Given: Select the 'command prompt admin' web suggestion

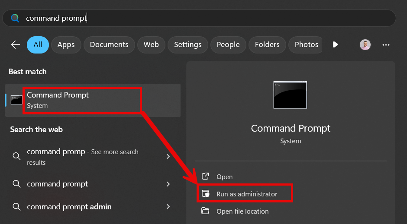Looking at the screenshot, I should [x=92, y=206].
